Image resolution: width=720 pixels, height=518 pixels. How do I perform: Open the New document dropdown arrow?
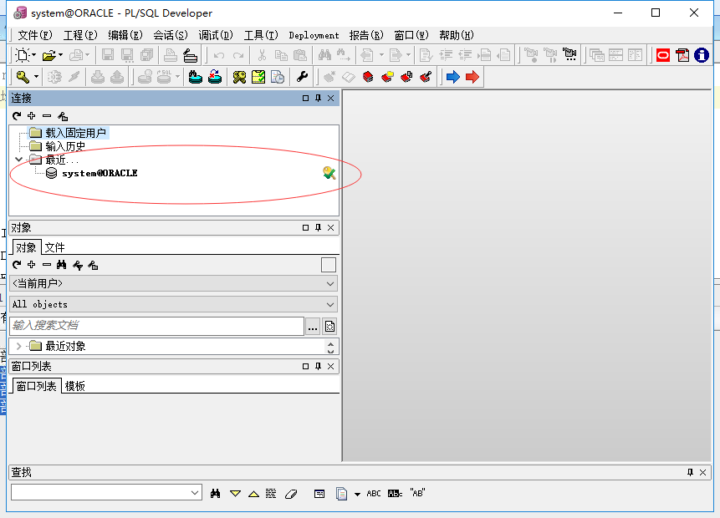34,55
